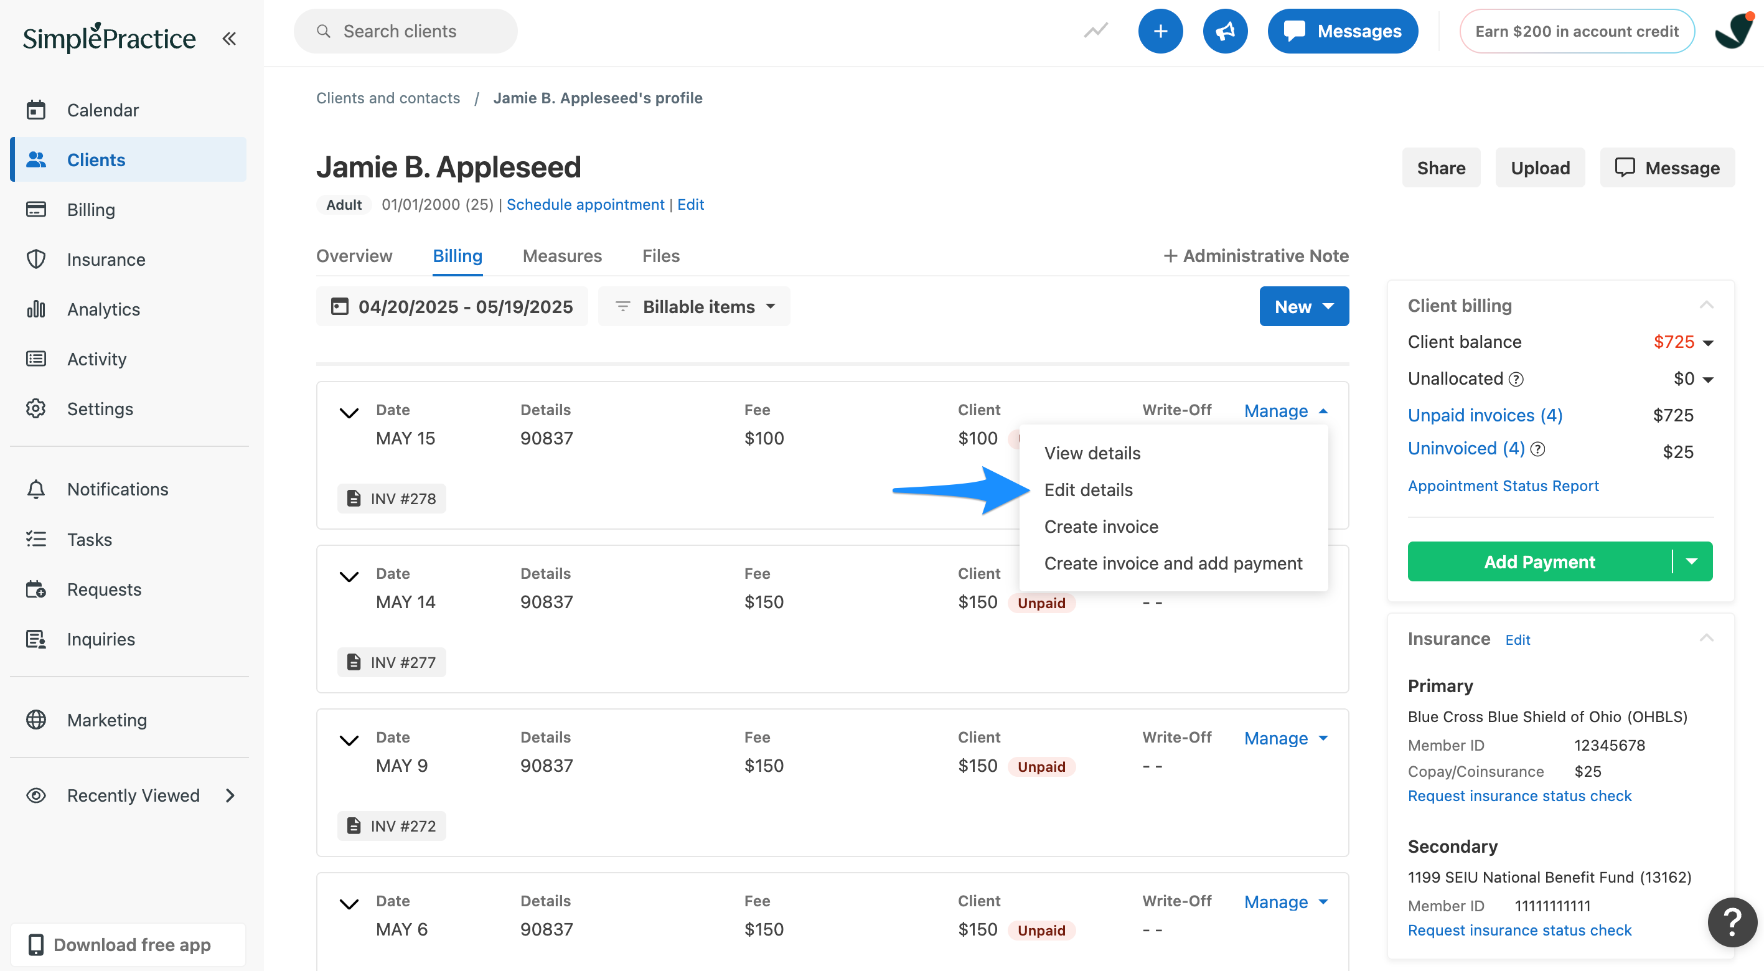Open the Appointment Status Report link
Image resolution: width=1764 pixels, height=971 pixels.
click(x=1503, y=485)
